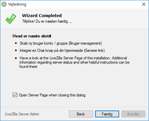Click the 'Tillykke! Du er næsten færdig' subtitle
This screenshot has height=121, width=149.
pos(47,21)
